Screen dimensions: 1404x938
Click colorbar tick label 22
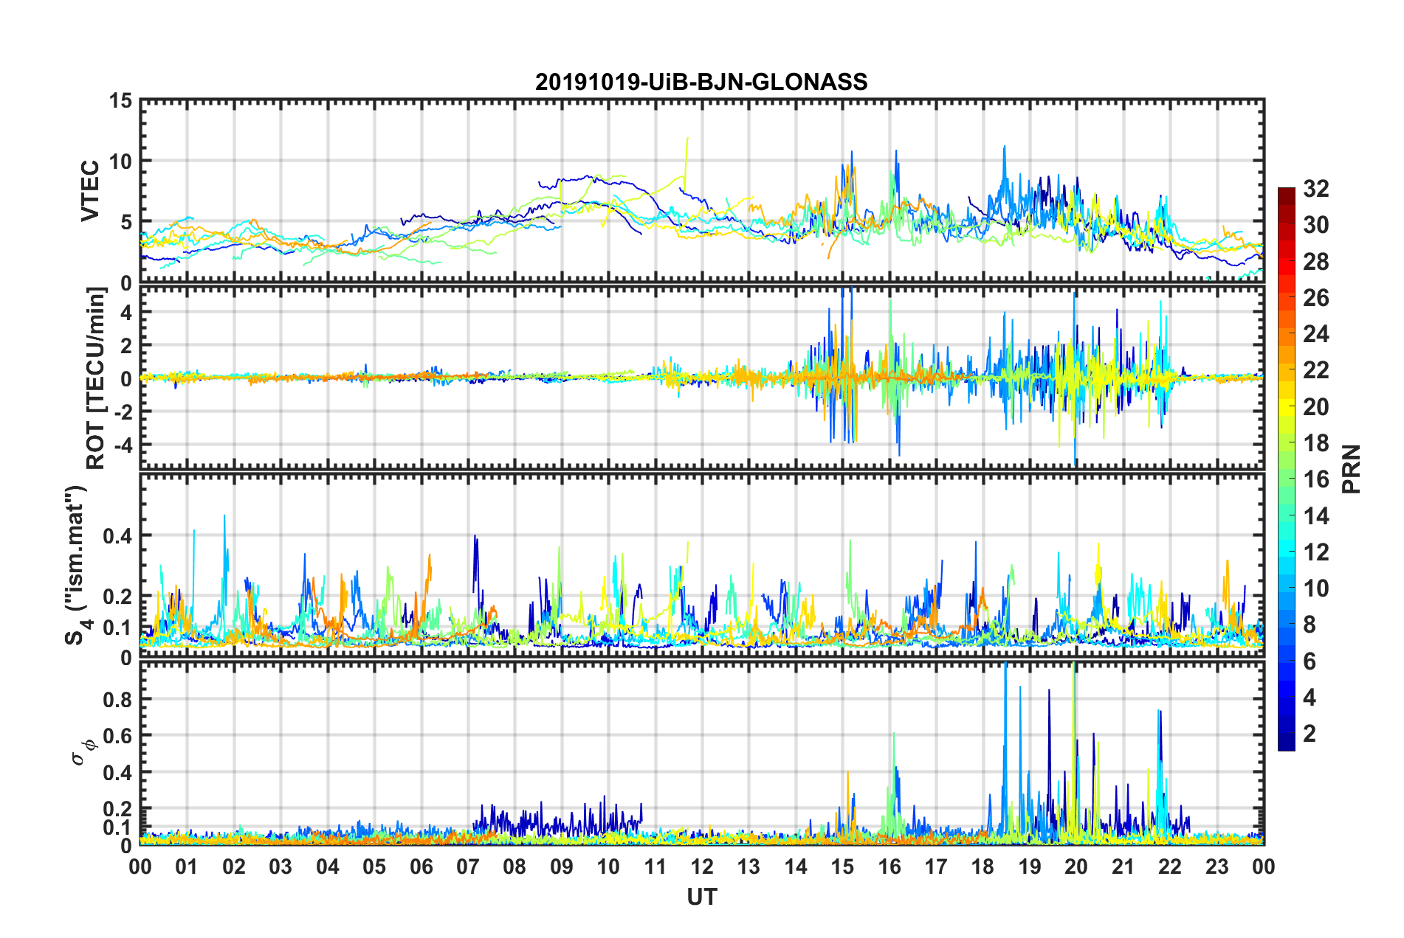point(1316,370)
